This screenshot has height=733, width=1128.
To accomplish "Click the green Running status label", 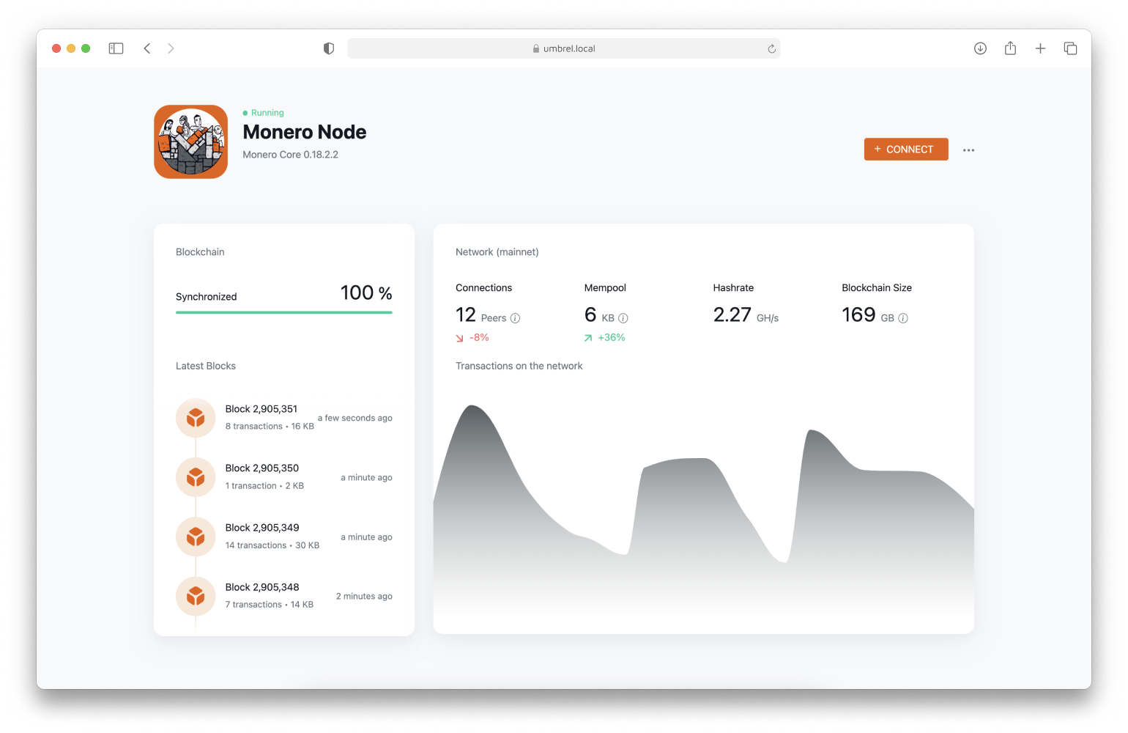I will click(x=263, y=113).
